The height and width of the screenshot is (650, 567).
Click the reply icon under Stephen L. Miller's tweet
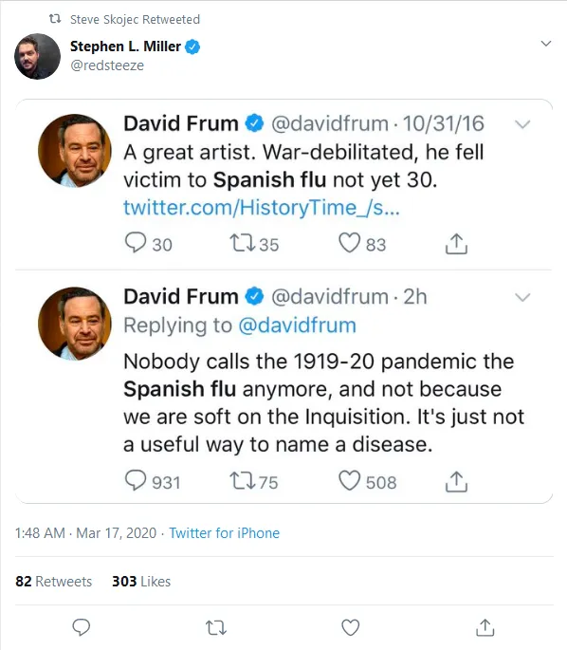coord(82,627)
